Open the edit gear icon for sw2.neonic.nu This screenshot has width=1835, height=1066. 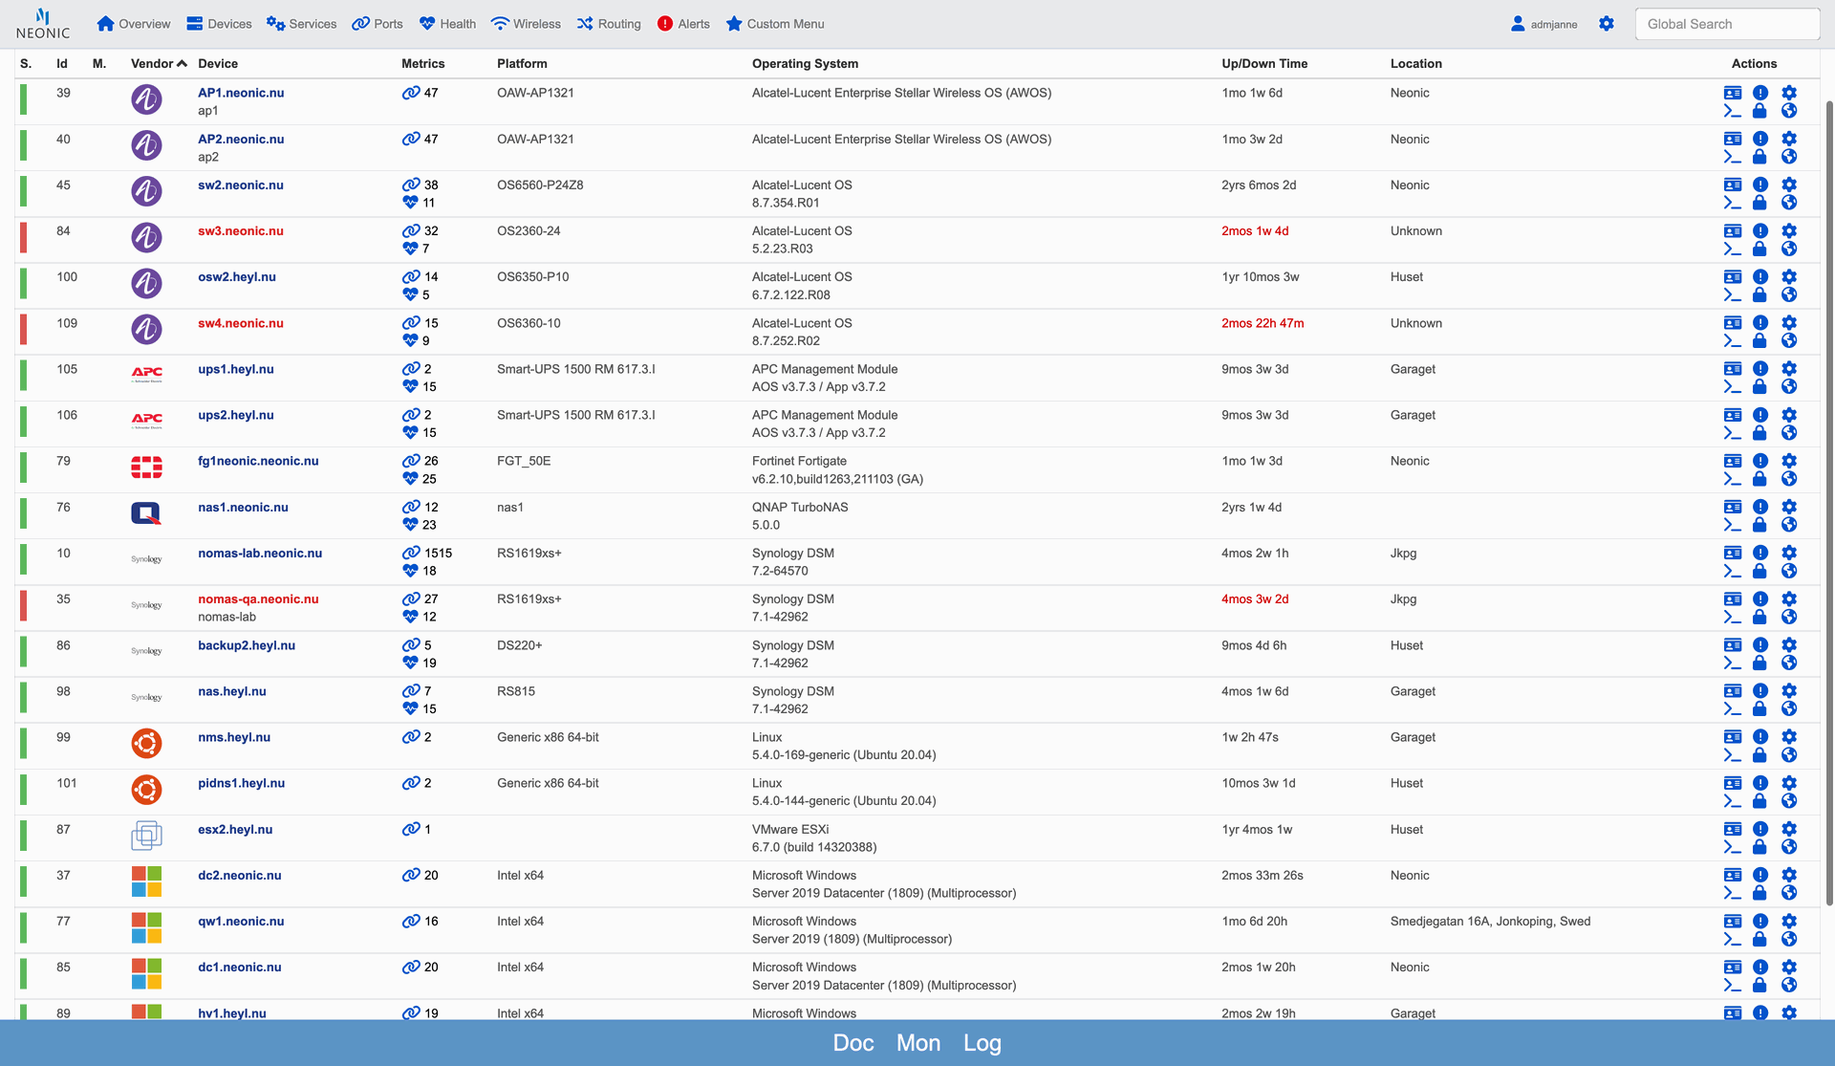tap(1789, 185)
